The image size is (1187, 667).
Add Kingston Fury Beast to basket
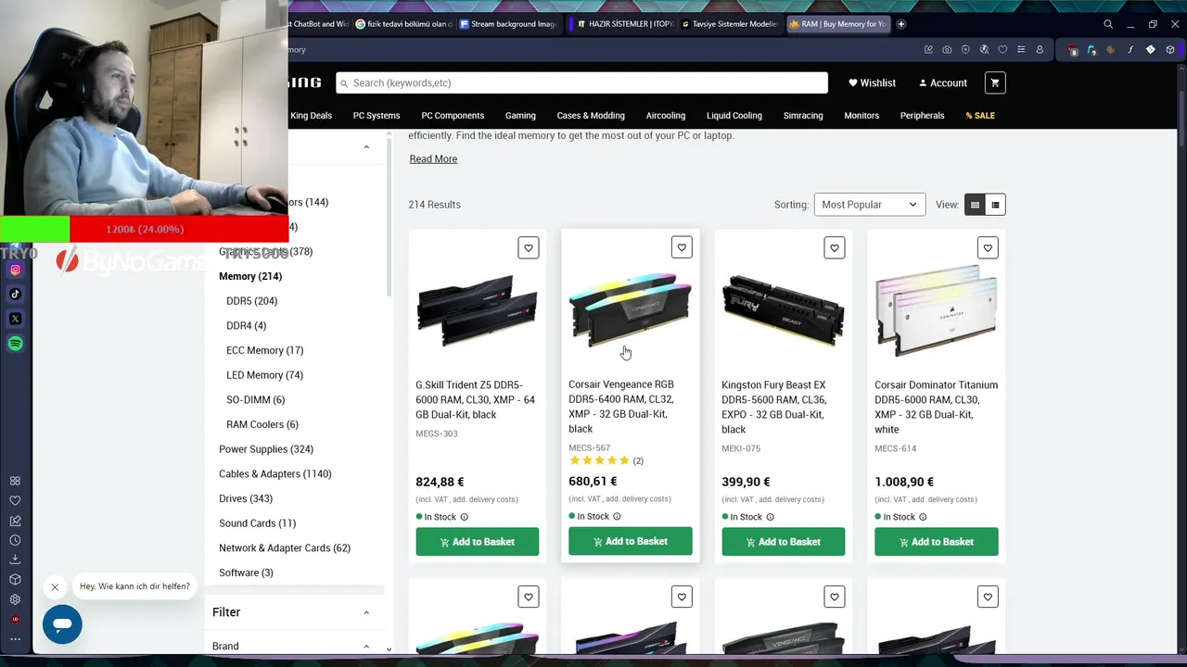[x=784, y=542]
